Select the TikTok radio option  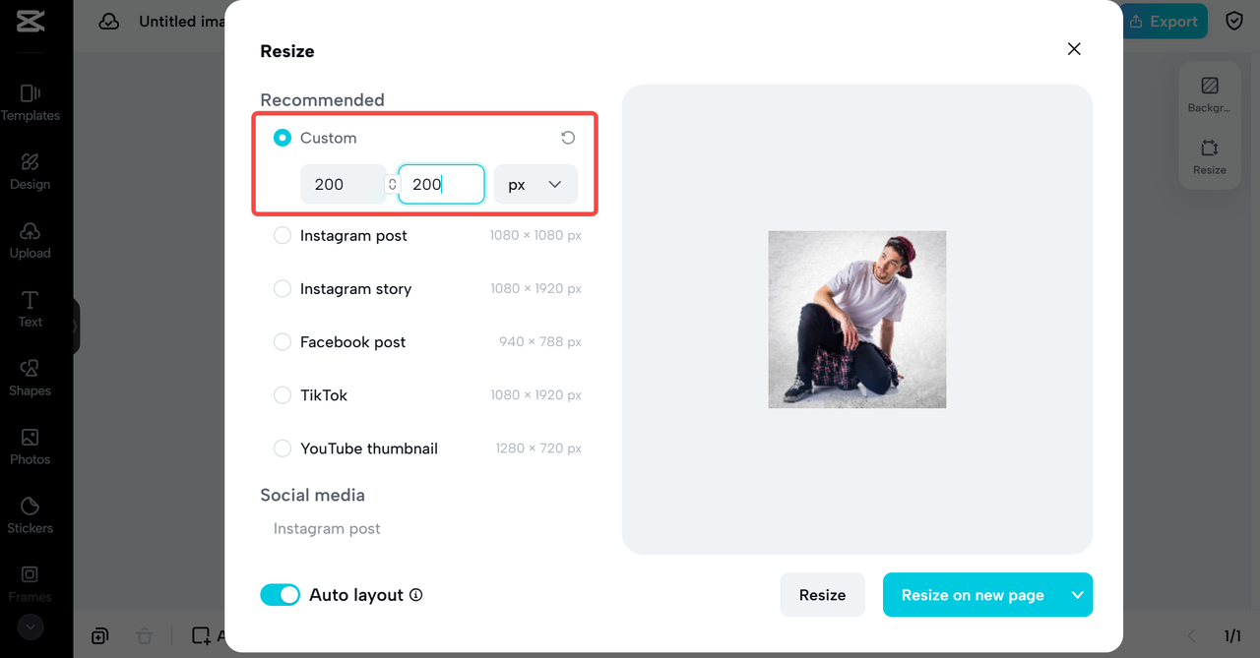[283, 395]
